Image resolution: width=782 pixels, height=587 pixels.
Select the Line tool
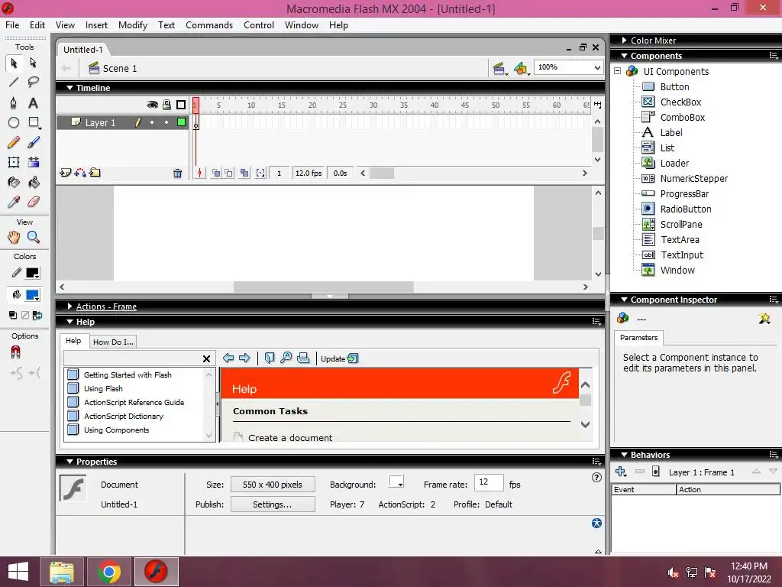coord(14,83)
